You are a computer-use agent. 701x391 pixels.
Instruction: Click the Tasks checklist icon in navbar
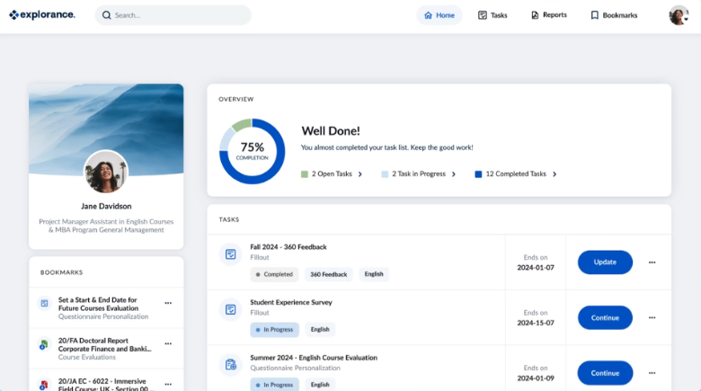click(x=483, y=15)
